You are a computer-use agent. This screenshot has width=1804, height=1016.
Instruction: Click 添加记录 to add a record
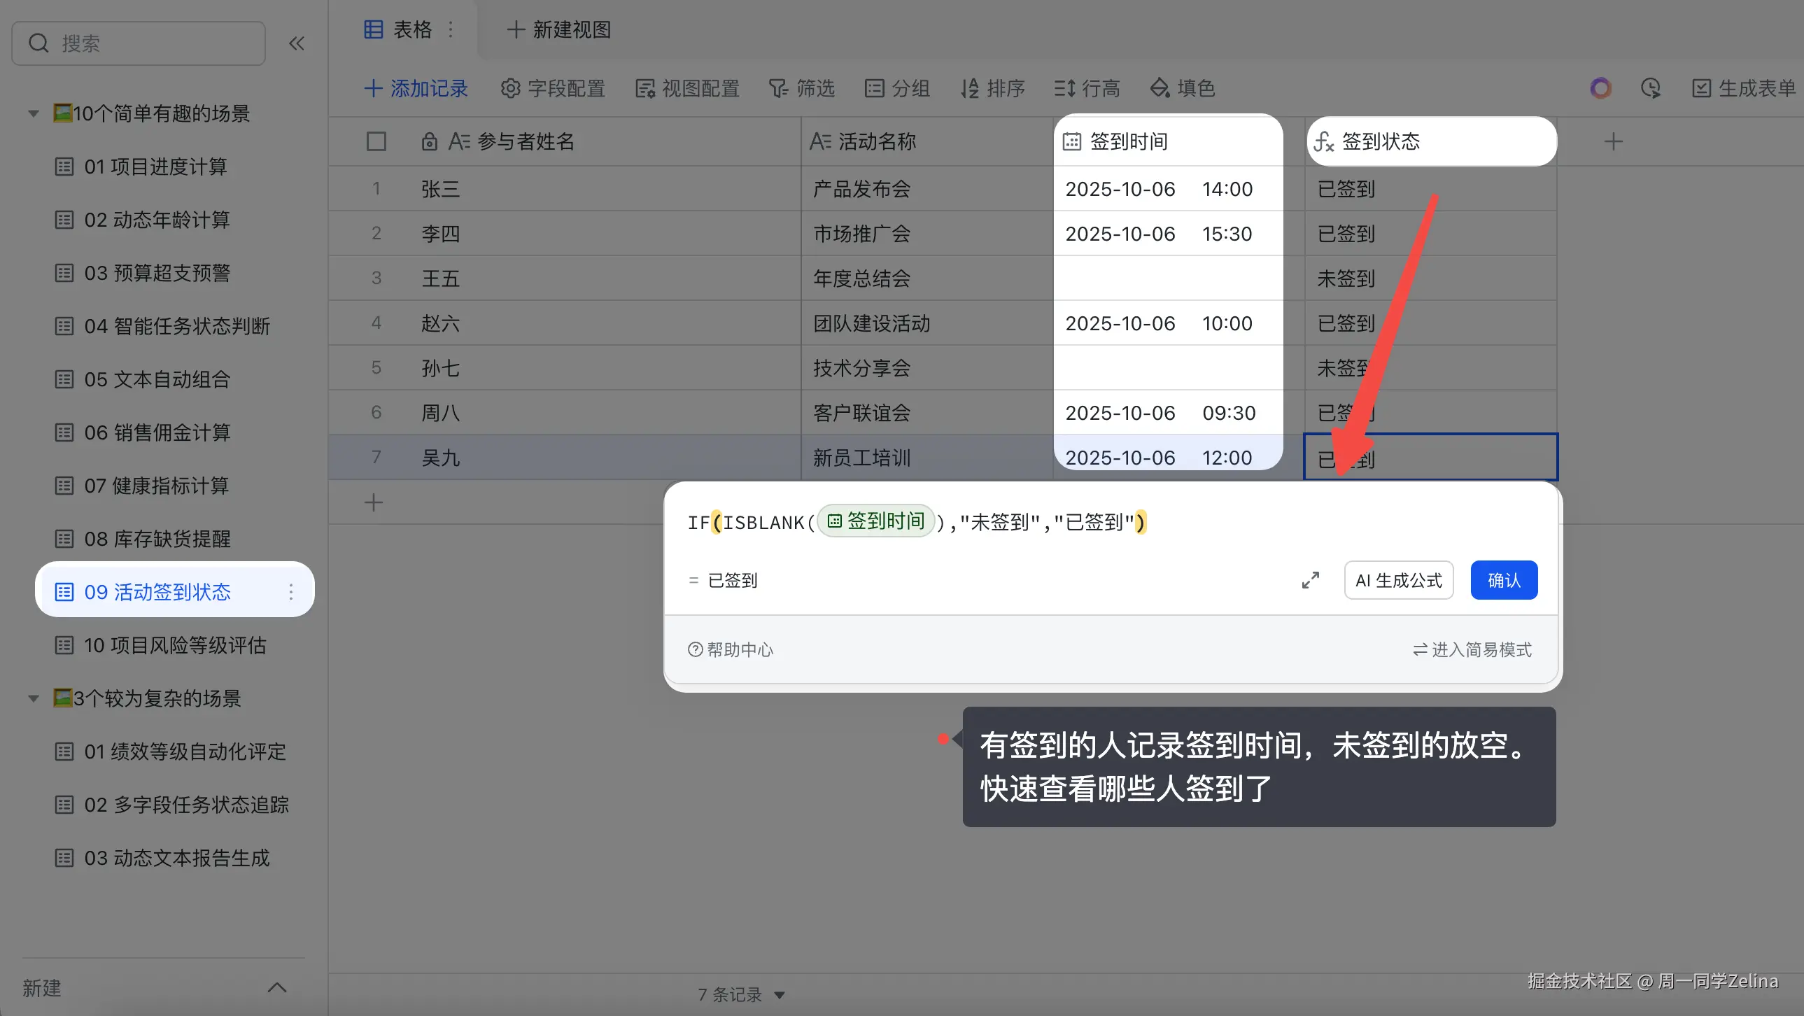(416, 88)
